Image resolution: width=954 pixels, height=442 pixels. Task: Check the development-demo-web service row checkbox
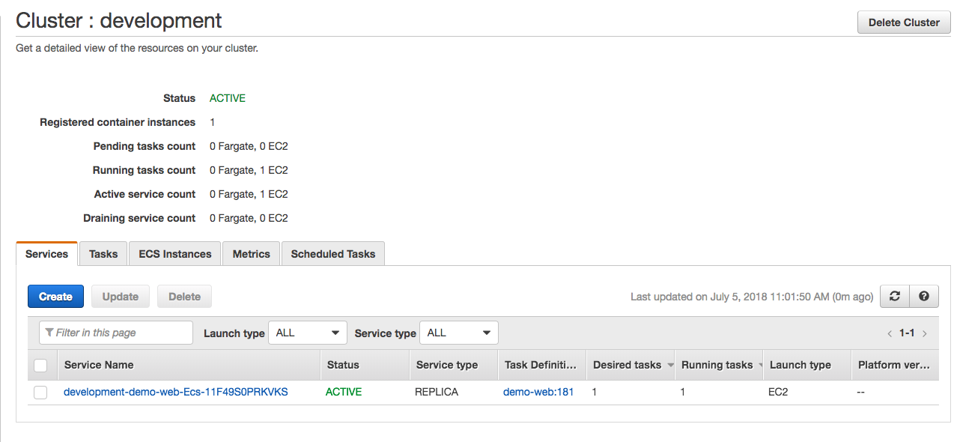pos(40,393)
